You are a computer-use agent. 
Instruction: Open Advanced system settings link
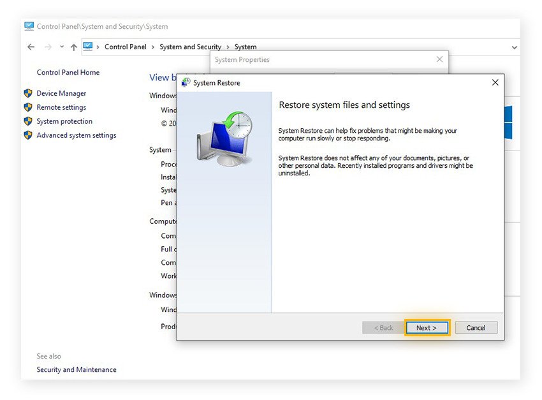[x=77, y=135]
